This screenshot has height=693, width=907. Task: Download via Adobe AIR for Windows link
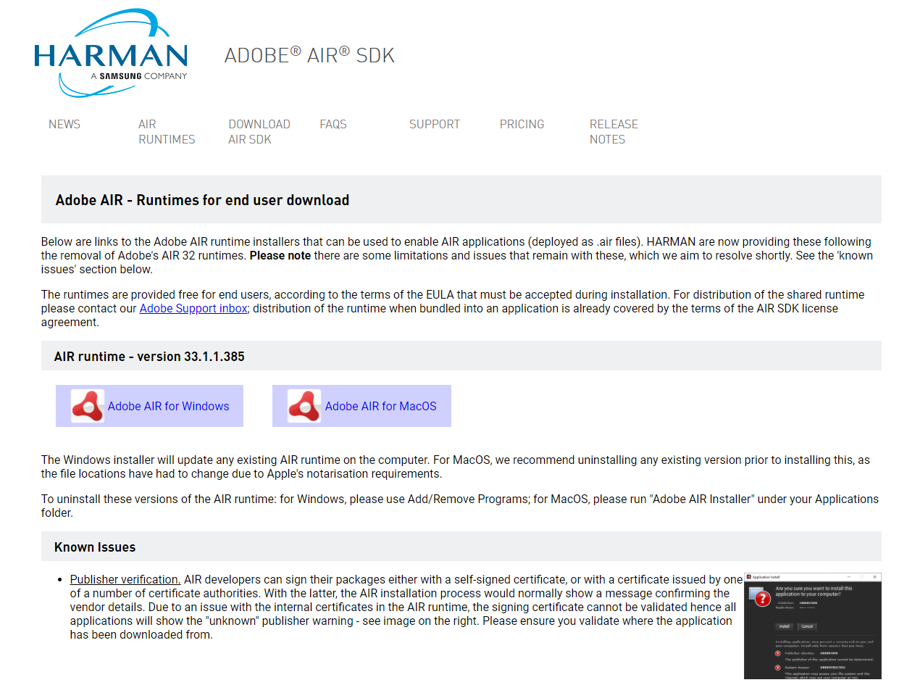click(168, 407)
